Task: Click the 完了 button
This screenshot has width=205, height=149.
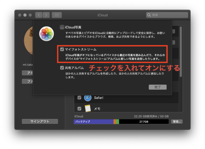Action: click(x=158, y=87)
